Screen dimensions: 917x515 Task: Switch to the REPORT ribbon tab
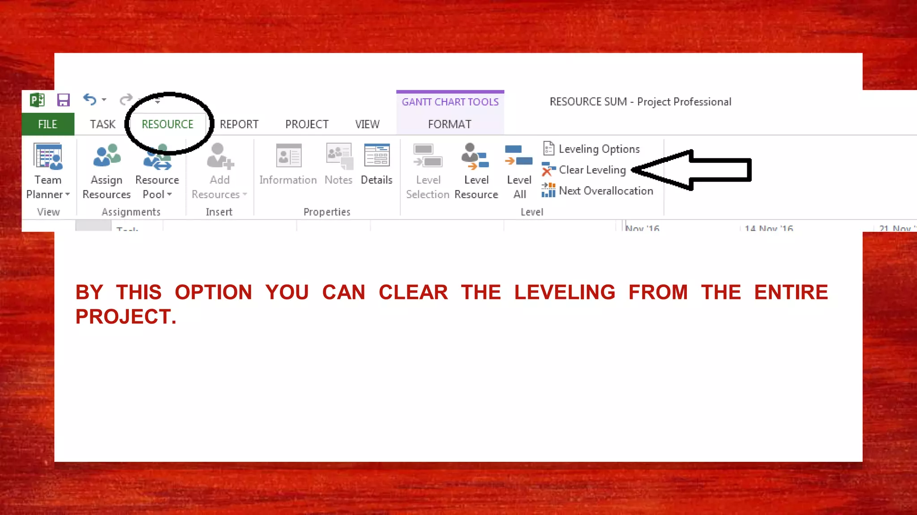point(239,124)
